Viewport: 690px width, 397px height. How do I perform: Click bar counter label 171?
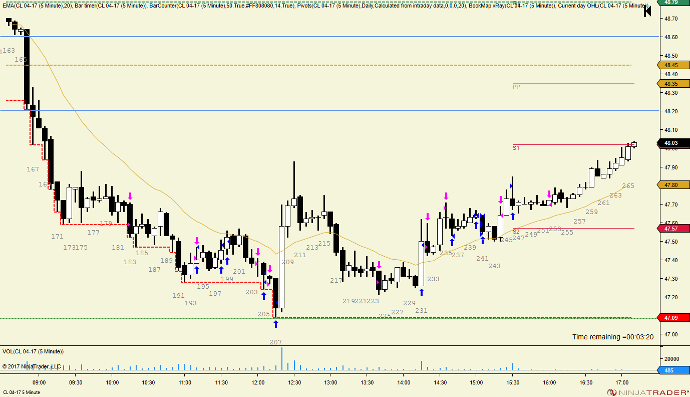57,237
